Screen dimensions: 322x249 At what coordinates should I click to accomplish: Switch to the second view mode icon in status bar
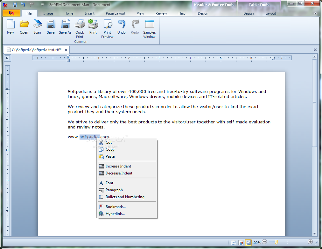[241, 243]
